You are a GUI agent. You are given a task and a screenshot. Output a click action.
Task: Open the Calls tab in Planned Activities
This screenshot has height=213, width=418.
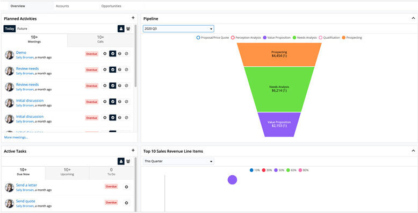tap(100, 39)
